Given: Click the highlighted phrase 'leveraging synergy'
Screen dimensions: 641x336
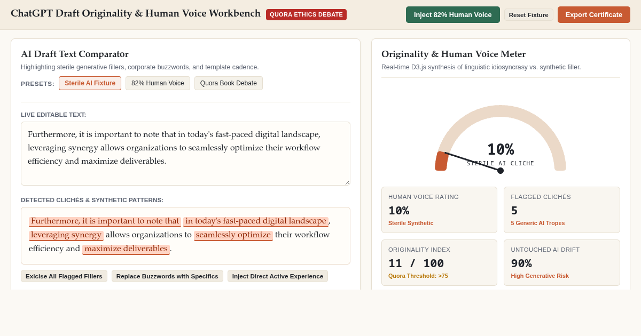Looking at the screenshot, I should (x=66, y=235).
